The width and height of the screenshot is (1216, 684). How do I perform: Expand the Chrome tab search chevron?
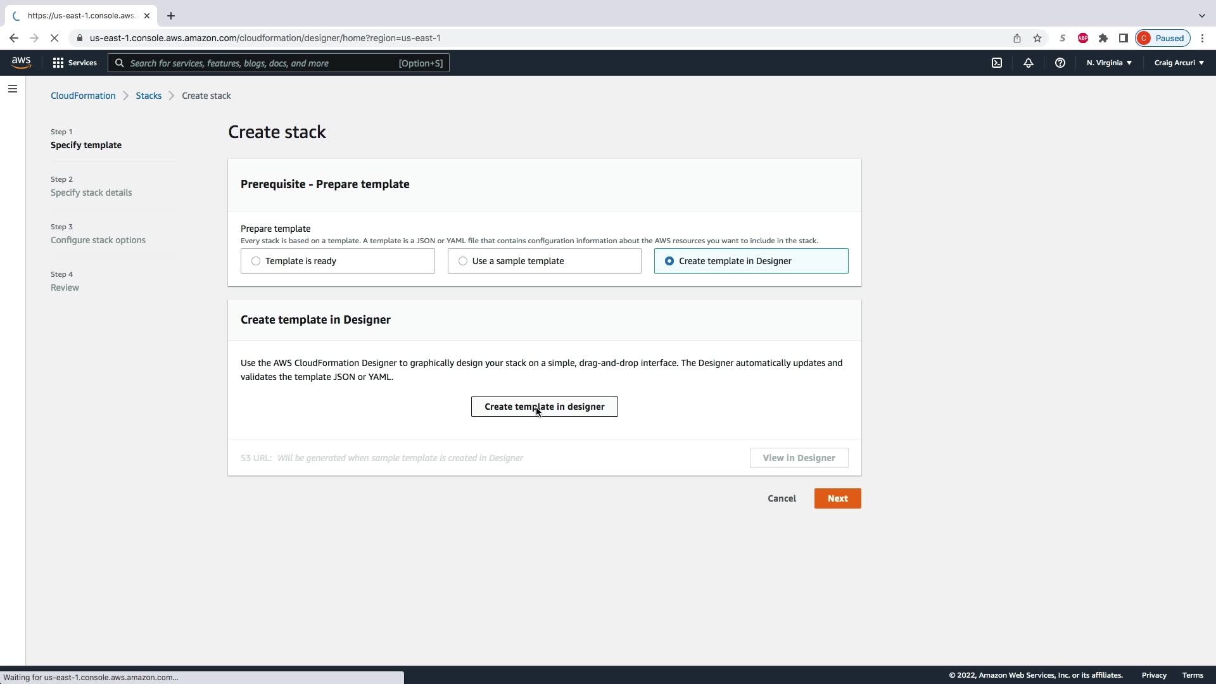pyautogui.click(x=1201, y=16)
